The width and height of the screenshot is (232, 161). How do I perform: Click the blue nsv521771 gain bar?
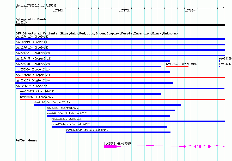120,56
